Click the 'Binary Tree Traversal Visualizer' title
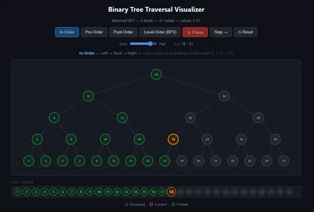Viewport: 314px width, 212px height. point(157,9)
